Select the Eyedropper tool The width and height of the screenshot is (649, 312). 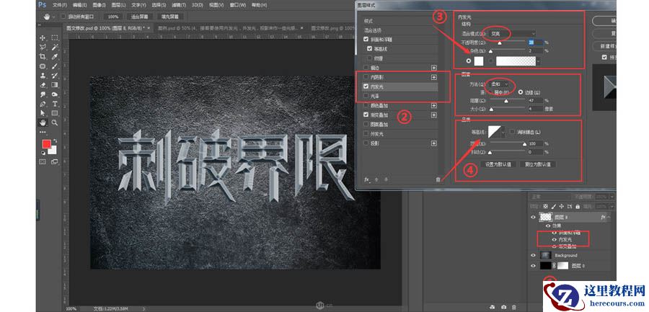tap(55, 57)
